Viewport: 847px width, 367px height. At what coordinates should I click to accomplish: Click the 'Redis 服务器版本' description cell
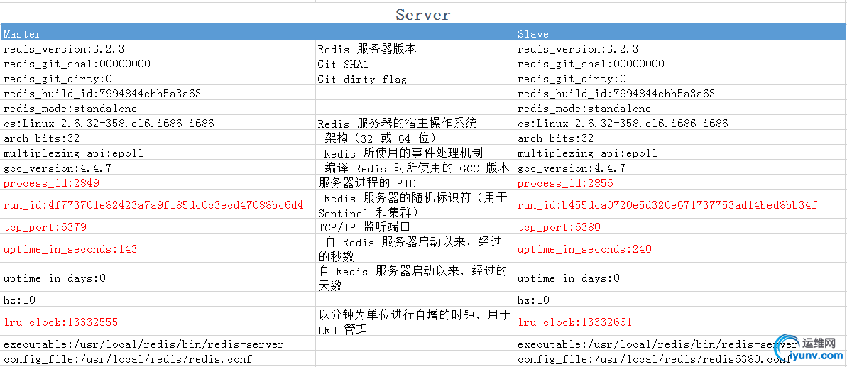tap(415, 48)
